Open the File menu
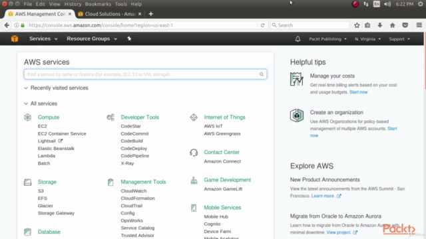 (28, 4)
